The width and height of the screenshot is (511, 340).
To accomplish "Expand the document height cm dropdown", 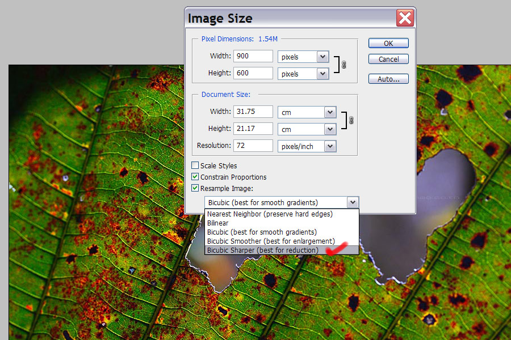I will (330, 129).
